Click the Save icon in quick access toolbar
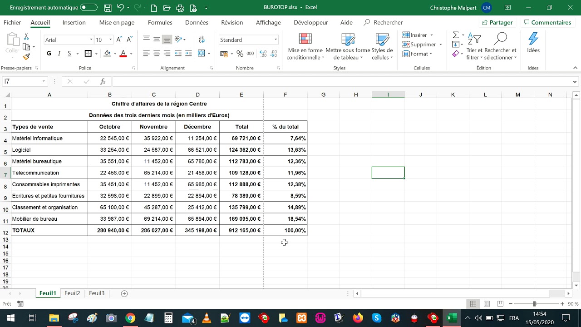 (x=108, y=8)
